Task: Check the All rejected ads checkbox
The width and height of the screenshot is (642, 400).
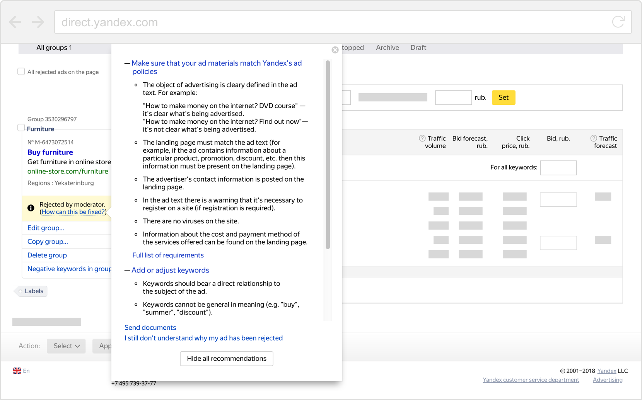Action: pyautogui.click(x=21, y=71)
